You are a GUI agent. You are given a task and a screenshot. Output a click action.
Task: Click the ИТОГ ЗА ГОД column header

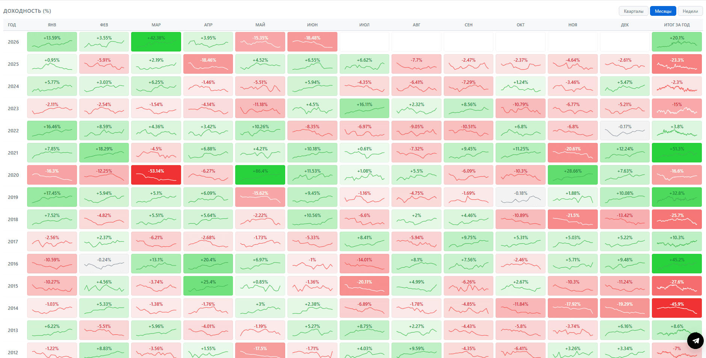[677, 25]
